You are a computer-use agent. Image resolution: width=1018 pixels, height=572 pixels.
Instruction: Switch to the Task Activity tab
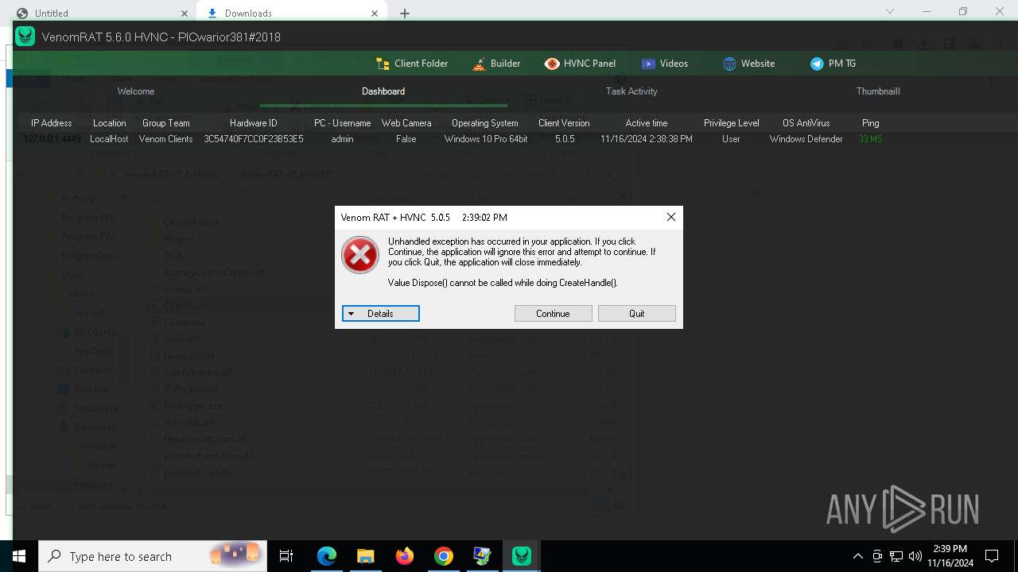631,91
